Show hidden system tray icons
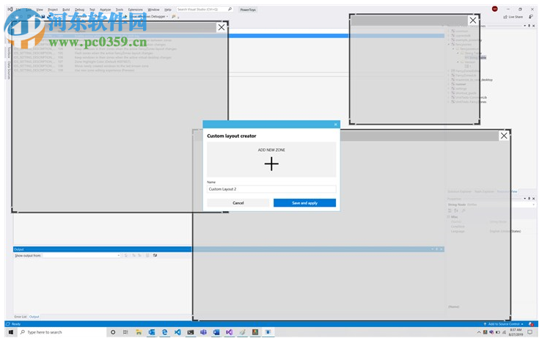 [479, 332]
